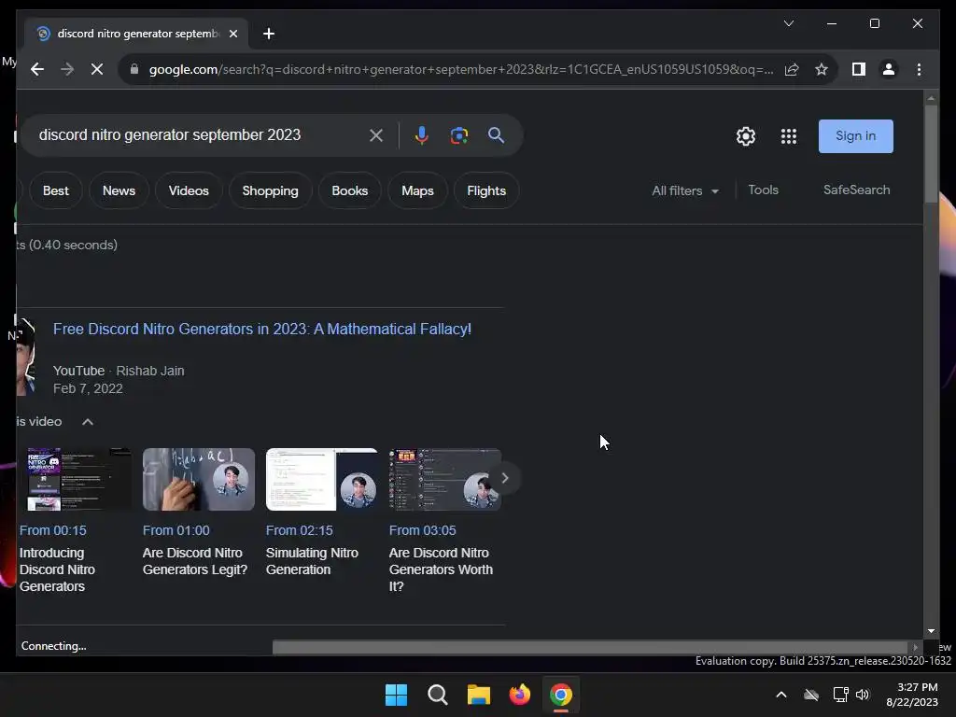Open File Explorer from taskbar

(479, 695)
